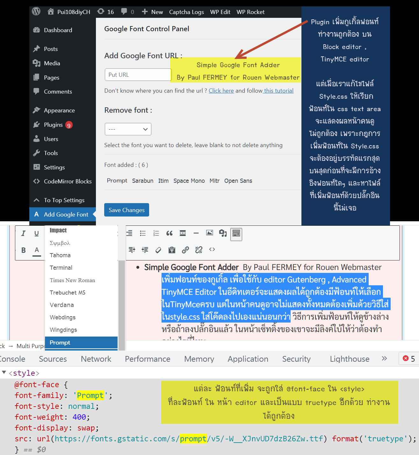The width and height of the screenshot is (419, 455).
Task: Open the Remove font dropdown
Action: pos(128,129)
